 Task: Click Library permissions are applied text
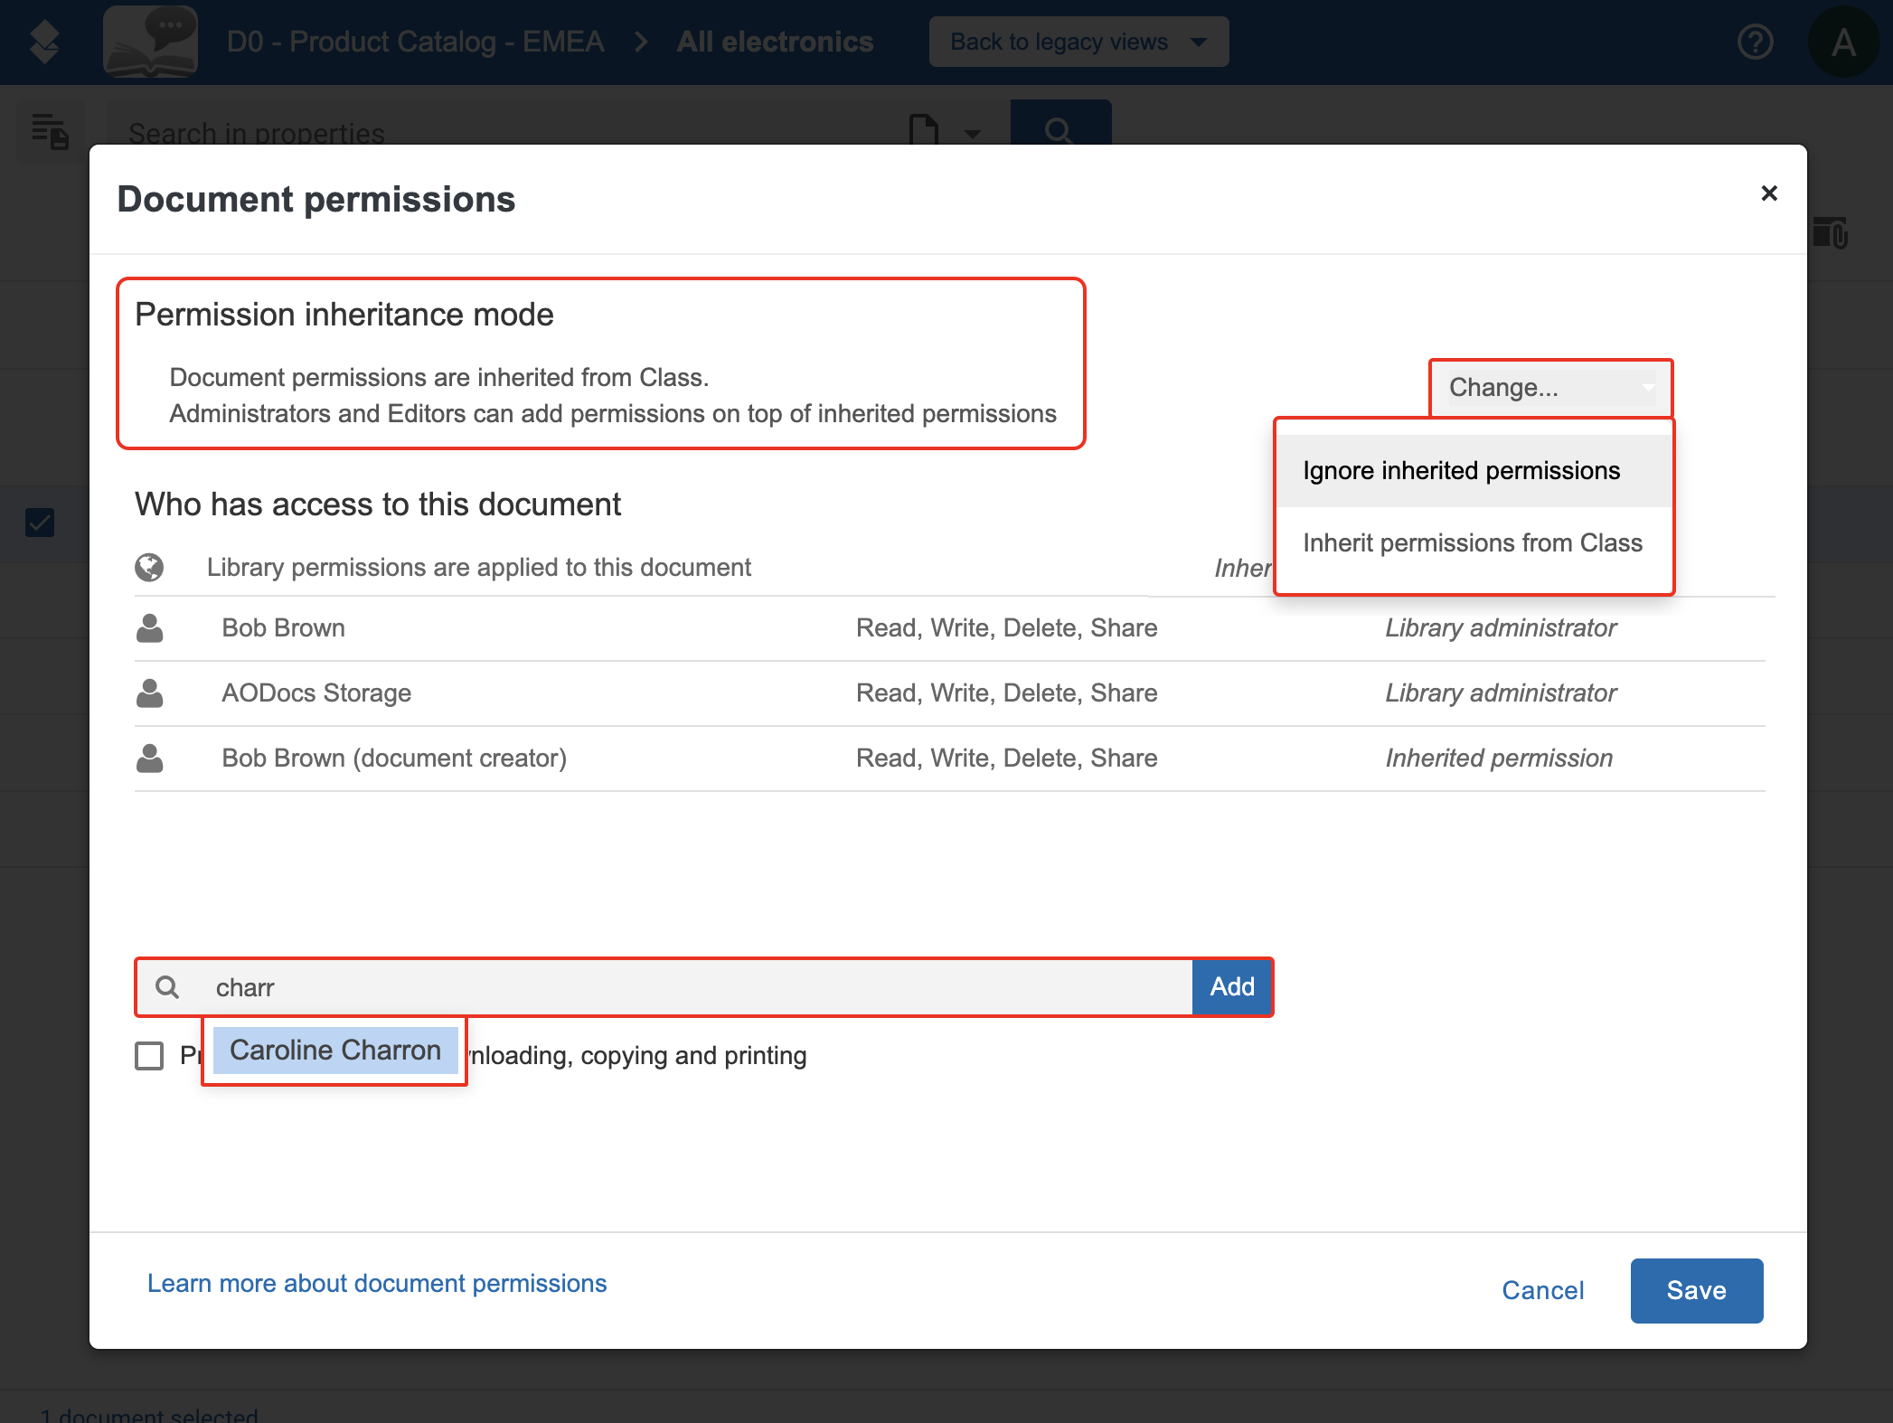tap(479, 568)
